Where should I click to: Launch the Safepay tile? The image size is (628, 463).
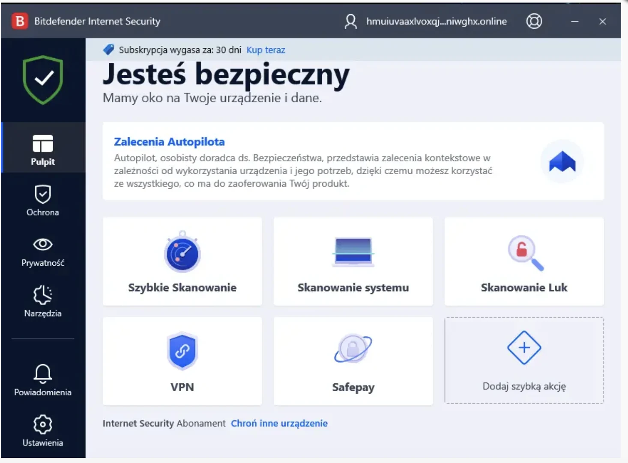point(353,361)
